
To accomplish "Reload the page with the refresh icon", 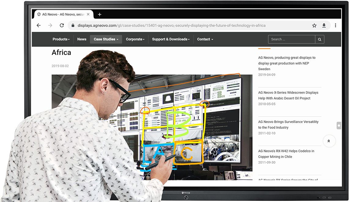I will click(x=62, y=25).
